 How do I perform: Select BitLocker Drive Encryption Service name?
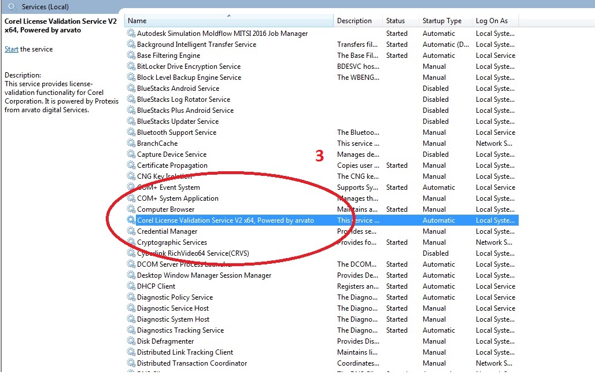coord(189,67)
